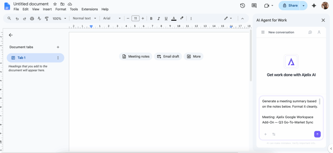The width and height of the screenshot is (333, 153).
Task: Open the View menu
Action: pyautogui.click(x=36, y=9)
